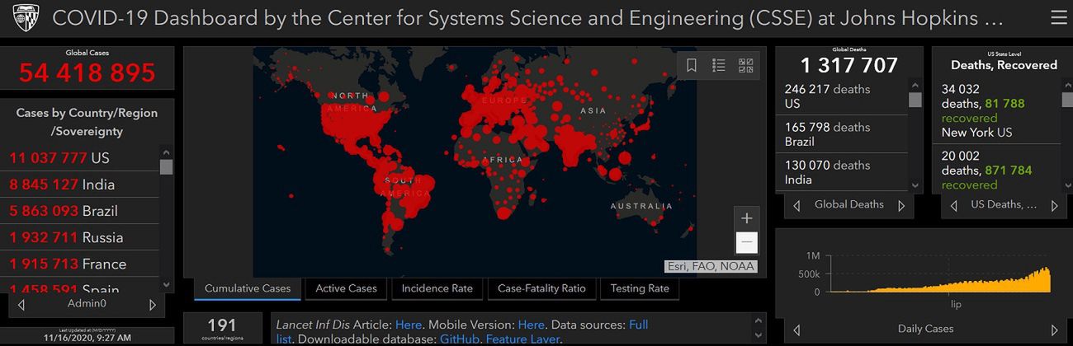Screen dimensions: 1073x346
Task: Open the map bookmarks icon
Action: [692, 65]
